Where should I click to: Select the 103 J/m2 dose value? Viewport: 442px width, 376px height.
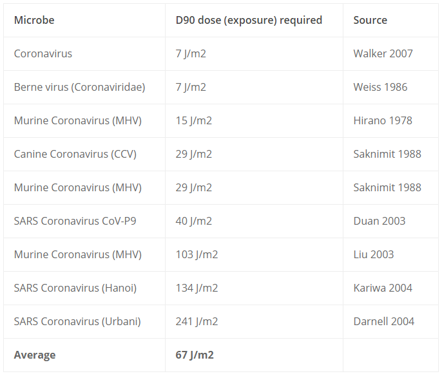tap(197, 254)
